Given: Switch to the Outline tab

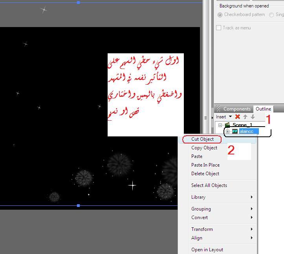Looking at the screenshot, I should 263,109.
